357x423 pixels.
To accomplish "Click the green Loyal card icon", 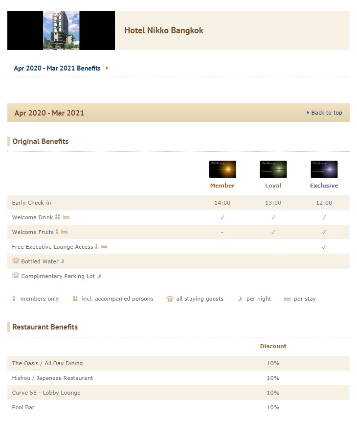I will pos(273,169).
